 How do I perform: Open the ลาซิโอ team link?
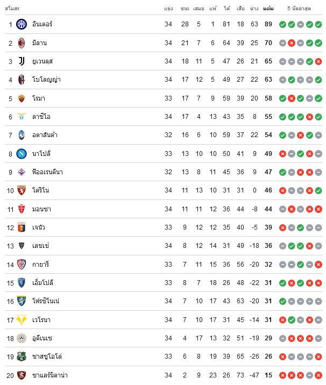(x=41, y=117)
